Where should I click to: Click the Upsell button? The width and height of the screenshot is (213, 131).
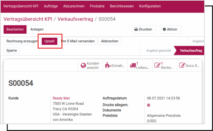point(50,41)
